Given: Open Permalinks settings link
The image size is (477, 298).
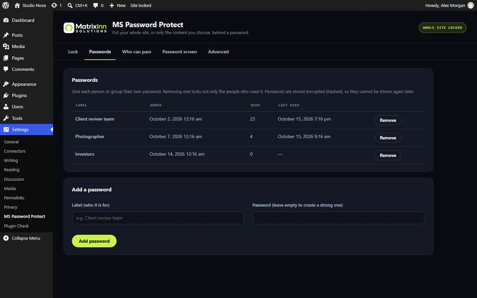Looking at the screenshot, I should coord(14,198).
